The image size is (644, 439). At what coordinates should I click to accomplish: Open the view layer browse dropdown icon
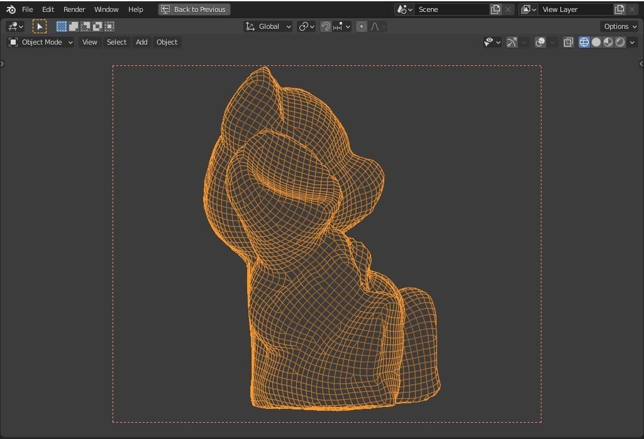point(528,9)
